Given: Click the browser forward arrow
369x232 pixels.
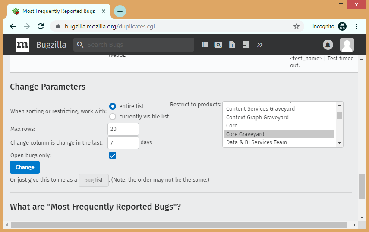Looking at the screenshot, I should [x=27, y=26].
